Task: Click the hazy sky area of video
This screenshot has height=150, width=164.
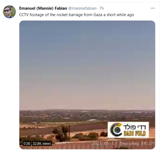Action: click(x=87, y=63)
